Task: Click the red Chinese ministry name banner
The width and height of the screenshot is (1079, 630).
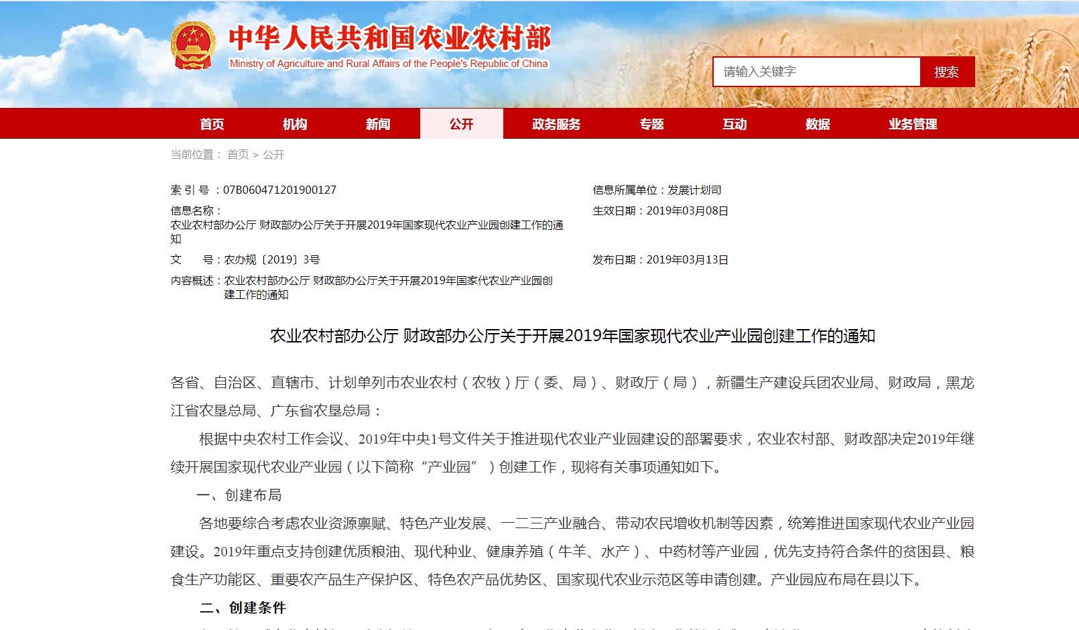Action: tap(389, 38)
